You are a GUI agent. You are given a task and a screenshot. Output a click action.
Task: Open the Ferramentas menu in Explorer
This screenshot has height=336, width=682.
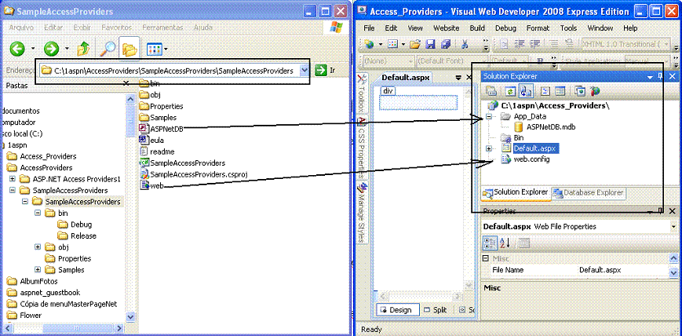click(x=162, y=27)
